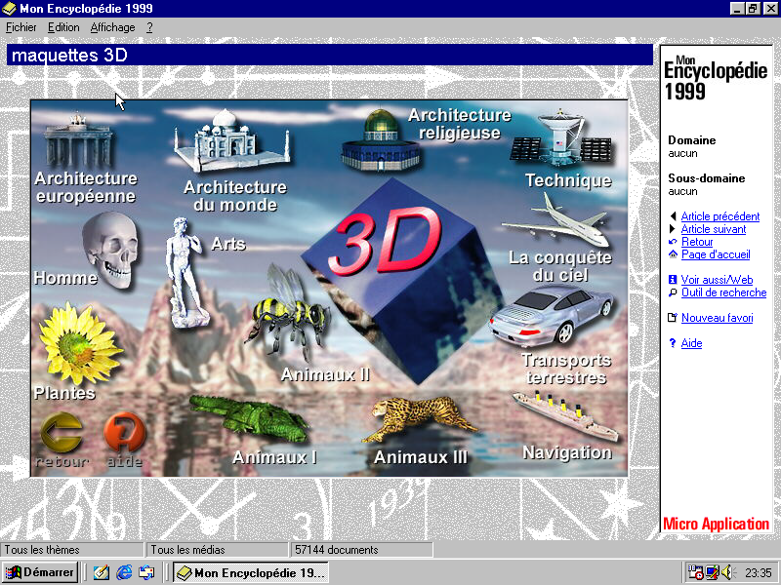This screenshot has width=781, height=585.
Task: Select the Taj Mahal world architecture model
Action: coord(232,140)
